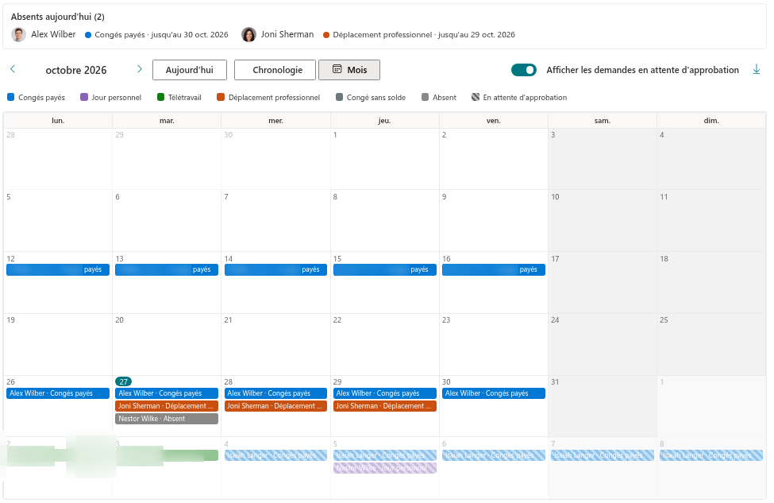Open Alex Wilber Congés payés on 27
The image size is (774, 503).
click(x=167, y=393)
